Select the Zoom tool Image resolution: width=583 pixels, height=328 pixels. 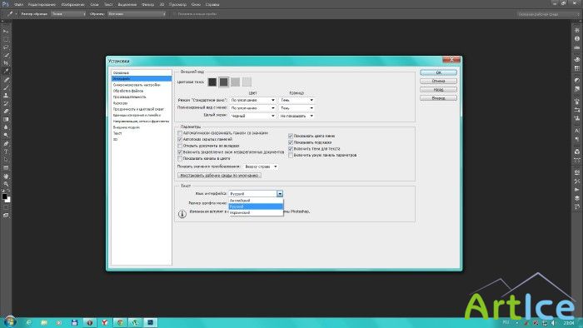[x=6, y=184]
